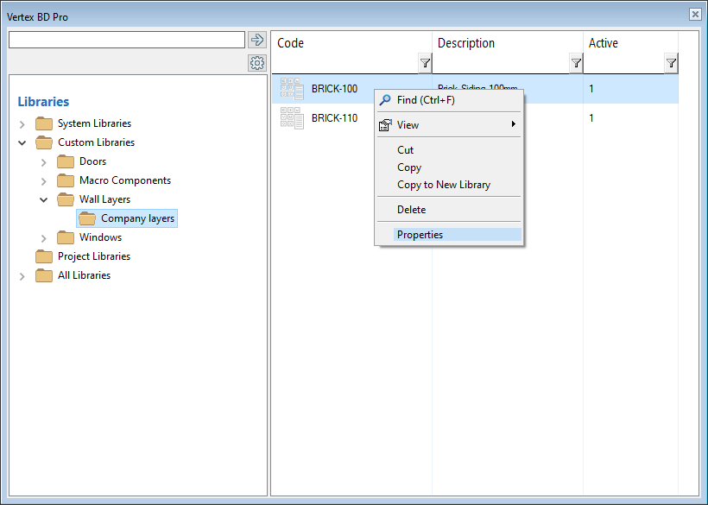This screenshot has height=505, width=708.
Task: Click the Description column filter icon
Action: click(x=576, y=63)
